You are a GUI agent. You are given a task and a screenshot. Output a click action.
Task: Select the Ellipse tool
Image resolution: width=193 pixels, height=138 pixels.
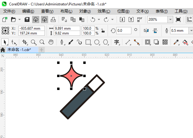click(97, 42)
